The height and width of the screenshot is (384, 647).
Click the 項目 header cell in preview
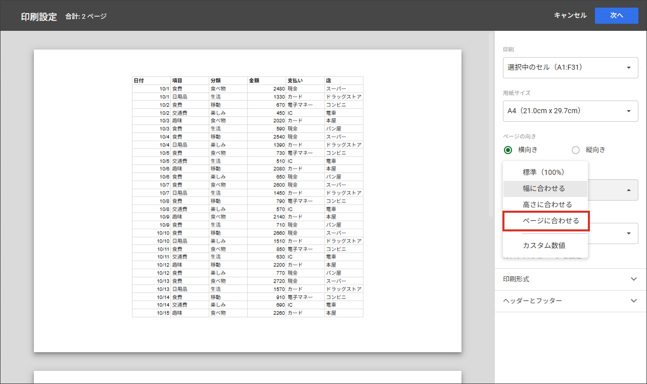click(x=190, y=80)
